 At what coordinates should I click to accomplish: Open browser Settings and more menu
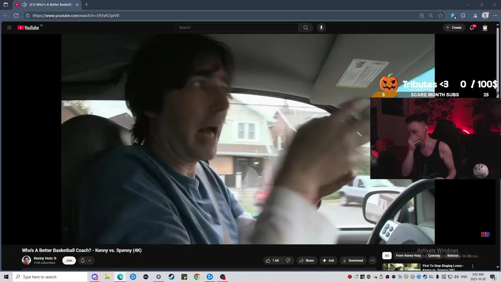pos(495,16)
